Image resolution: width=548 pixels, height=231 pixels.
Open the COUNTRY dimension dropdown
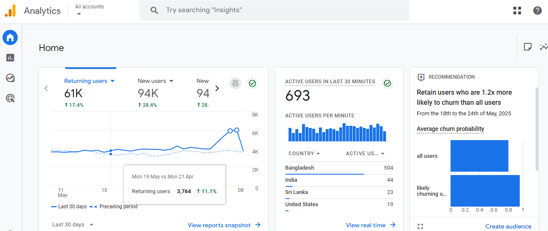click(304, 154)
